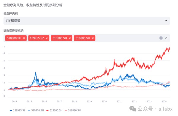Remove the 159915.SZ tag
178x116 pixels.
[x=47, y=38]
